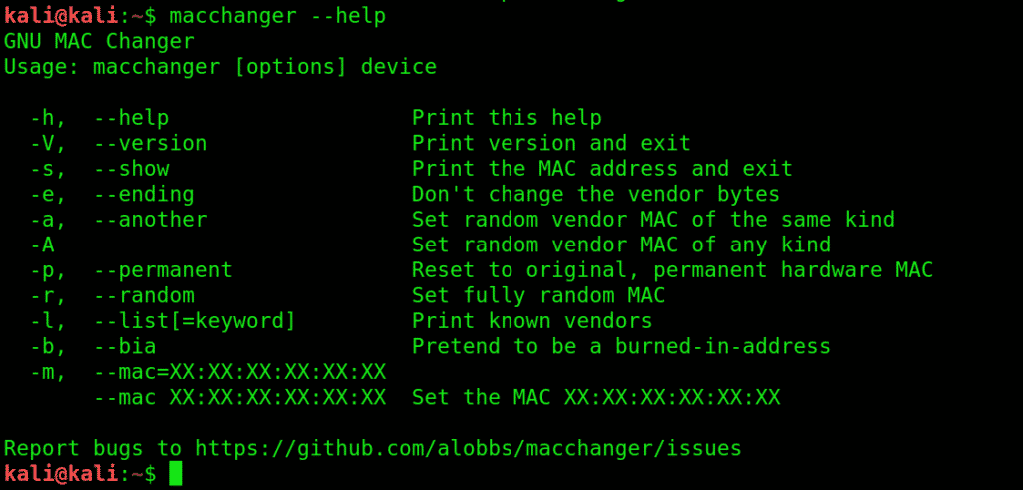
Task: Click the '--permanent' option text
Action: [x=163, y=269]
